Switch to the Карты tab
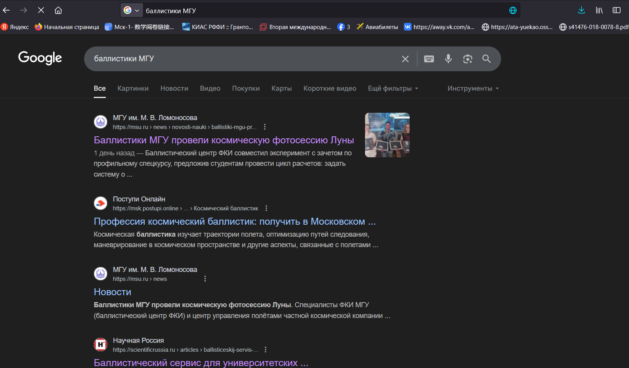 [282, 88]
